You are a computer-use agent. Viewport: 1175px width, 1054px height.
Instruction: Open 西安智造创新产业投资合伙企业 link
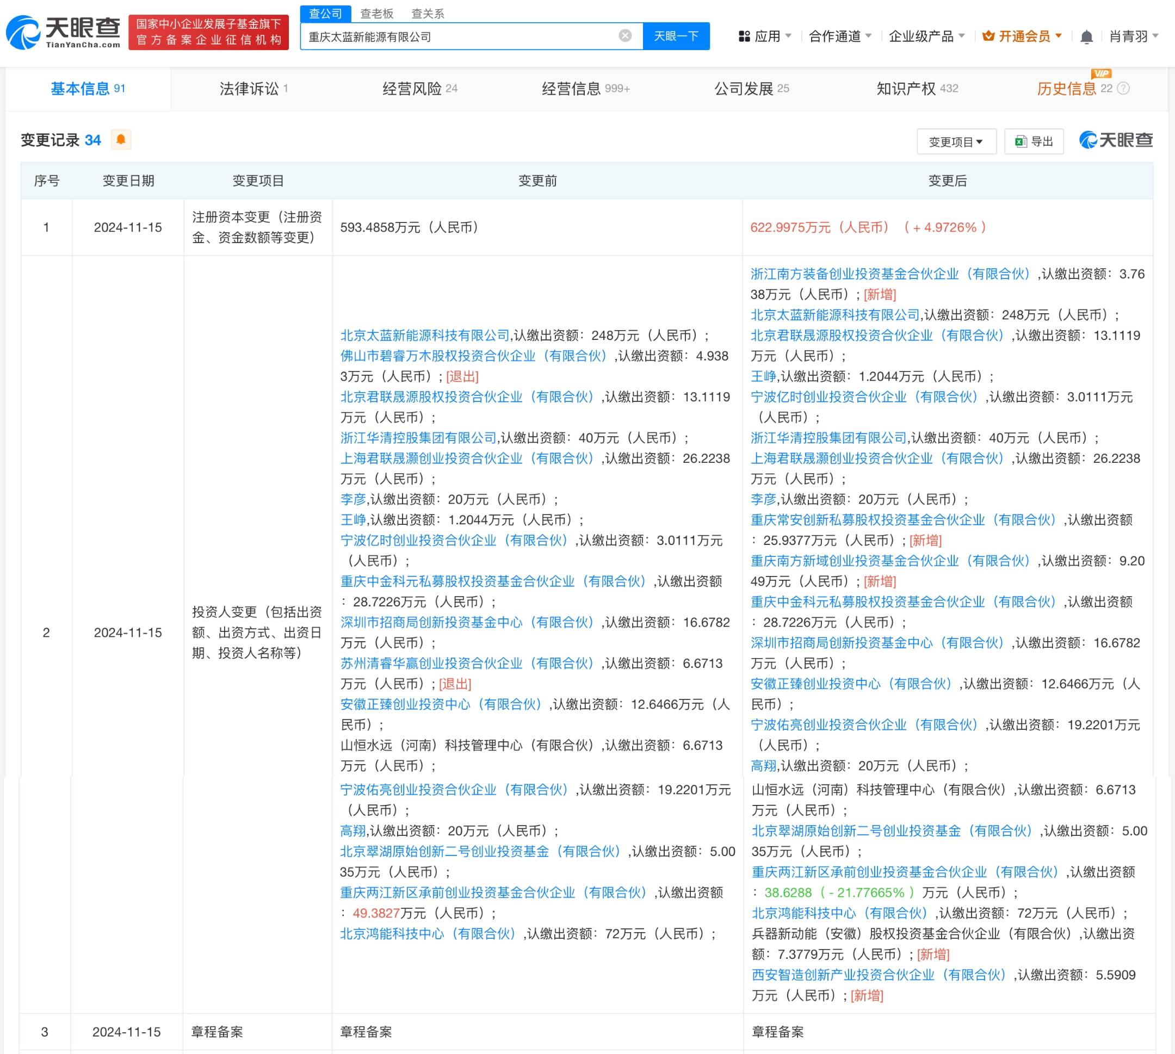879,975
